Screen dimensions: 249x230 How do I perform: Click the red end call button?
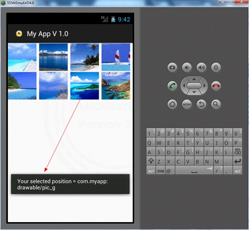point(216,86)
